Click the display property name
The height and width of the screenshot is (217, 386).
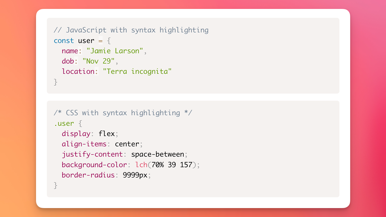[x=76, y=134]
